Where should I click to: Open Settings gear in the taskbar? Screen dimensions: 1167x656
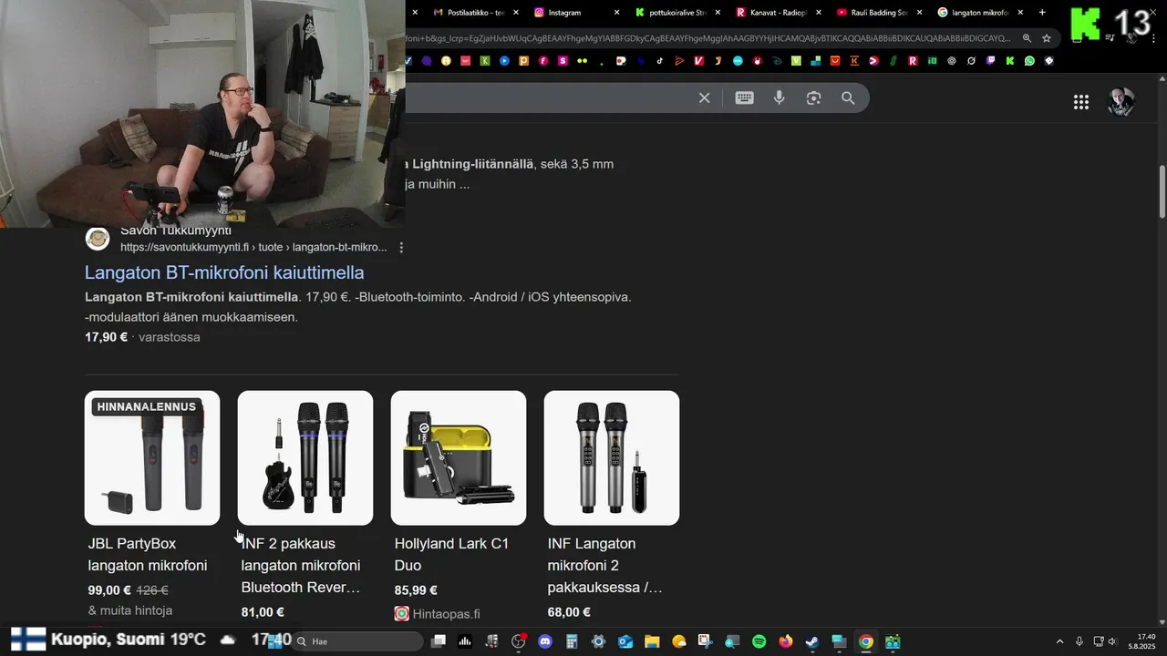click(598, 641)
